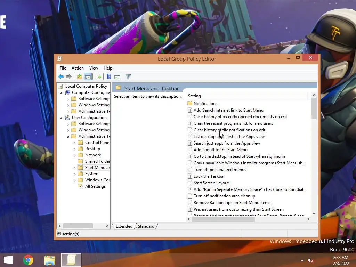Viewport: 356px width, 267px height.
Task: Expand the Desktop tree node
Action: (74, 149)
